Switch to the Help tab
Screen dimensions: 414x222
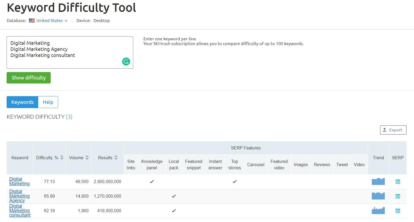point(48,102)
